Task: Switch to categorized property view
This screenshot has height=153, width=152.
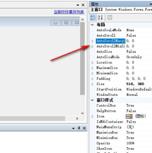Action: (93, 18)
